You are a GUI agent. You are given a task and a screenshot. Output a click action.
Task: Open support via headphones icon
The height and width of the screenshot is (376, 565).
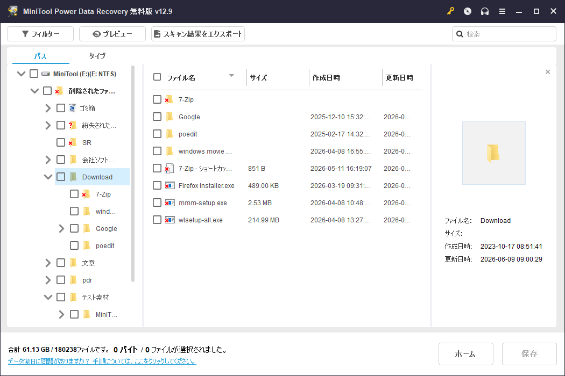485,11
